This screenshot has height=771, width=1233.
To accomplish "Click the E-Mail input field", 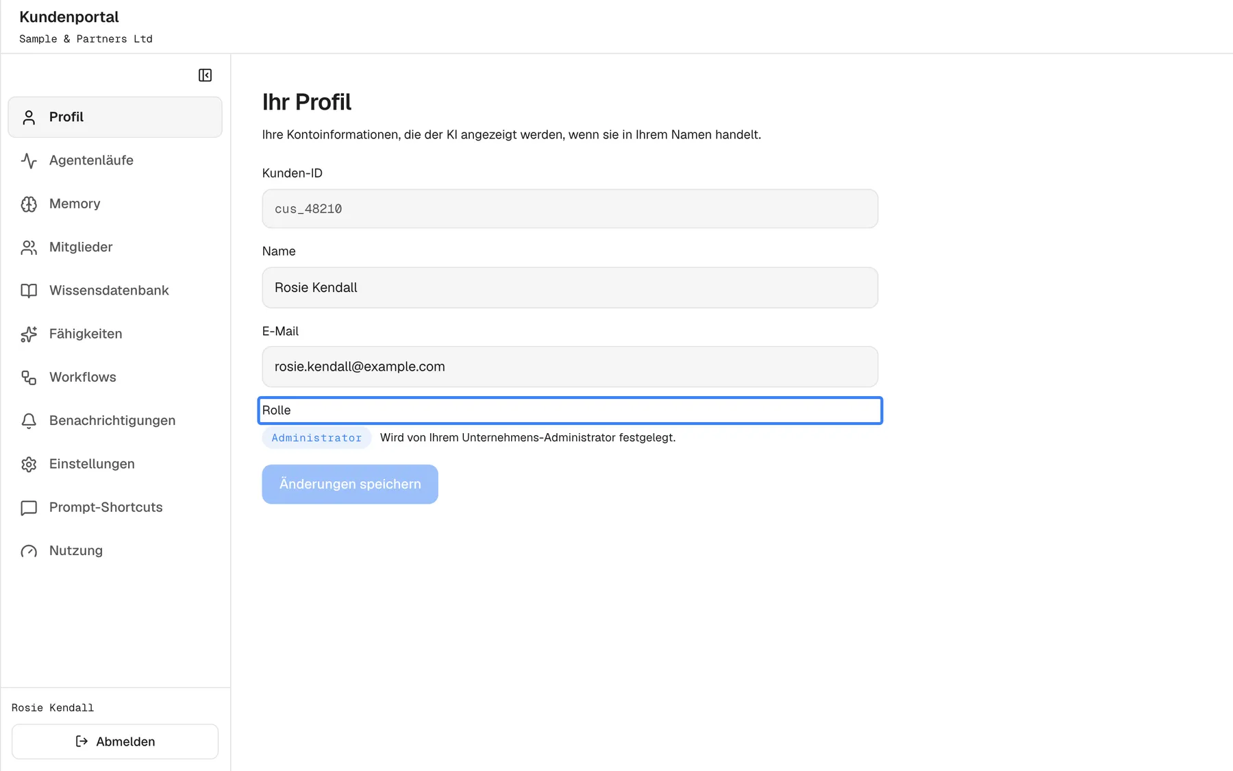I will (570, 367).
